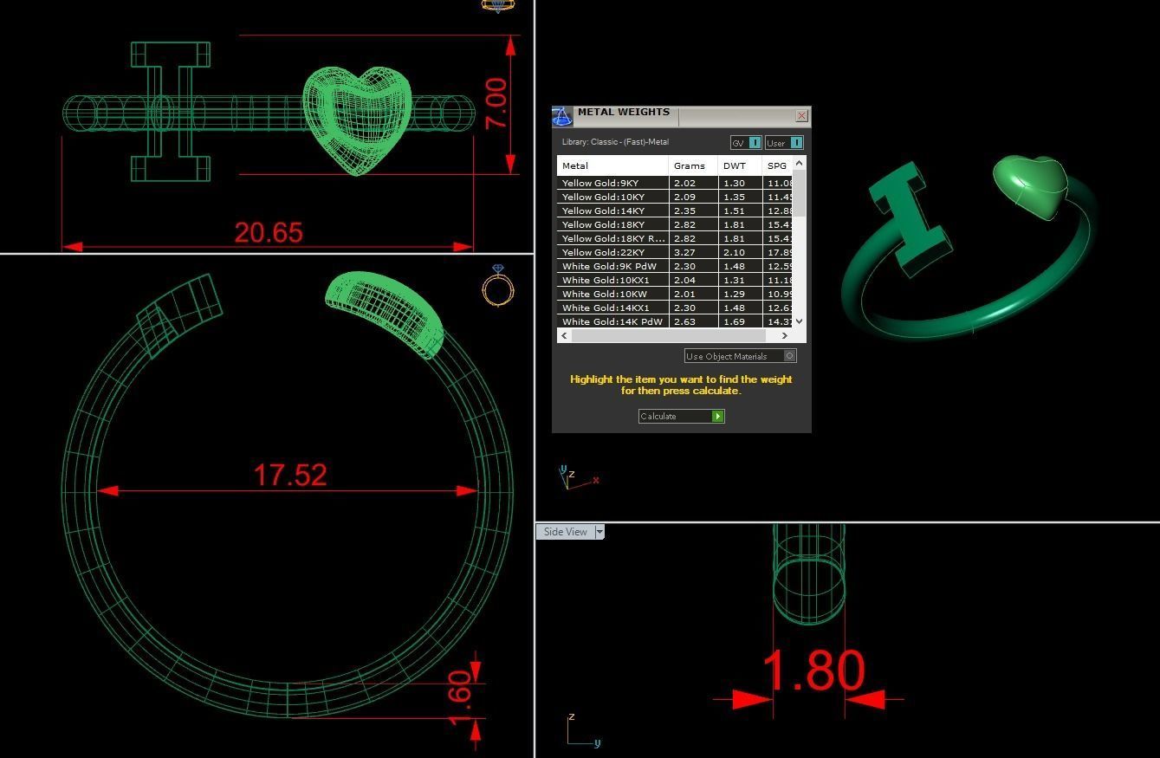Click the ring icon atop the top-left viewport
The height and width of the screenshot is (758, 1160).
click(498, 5)
